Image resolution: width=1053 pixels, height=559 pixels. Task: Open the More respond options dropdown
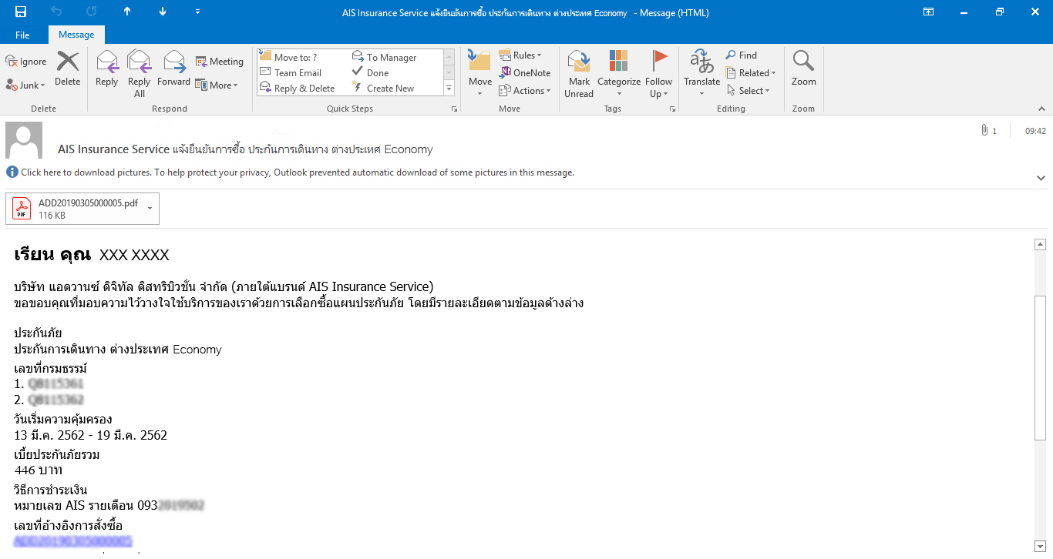(217, 85)
